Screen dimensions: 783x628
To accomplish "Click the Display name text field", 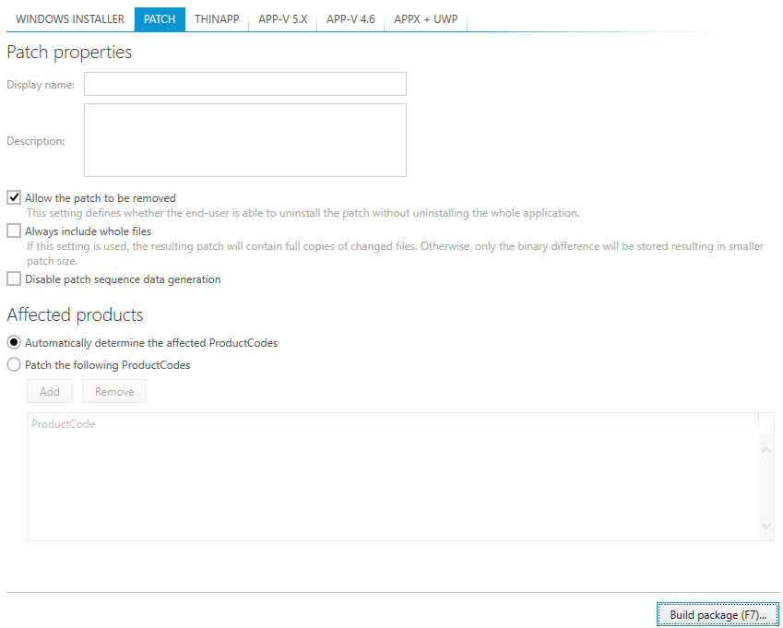I will 244,84.
